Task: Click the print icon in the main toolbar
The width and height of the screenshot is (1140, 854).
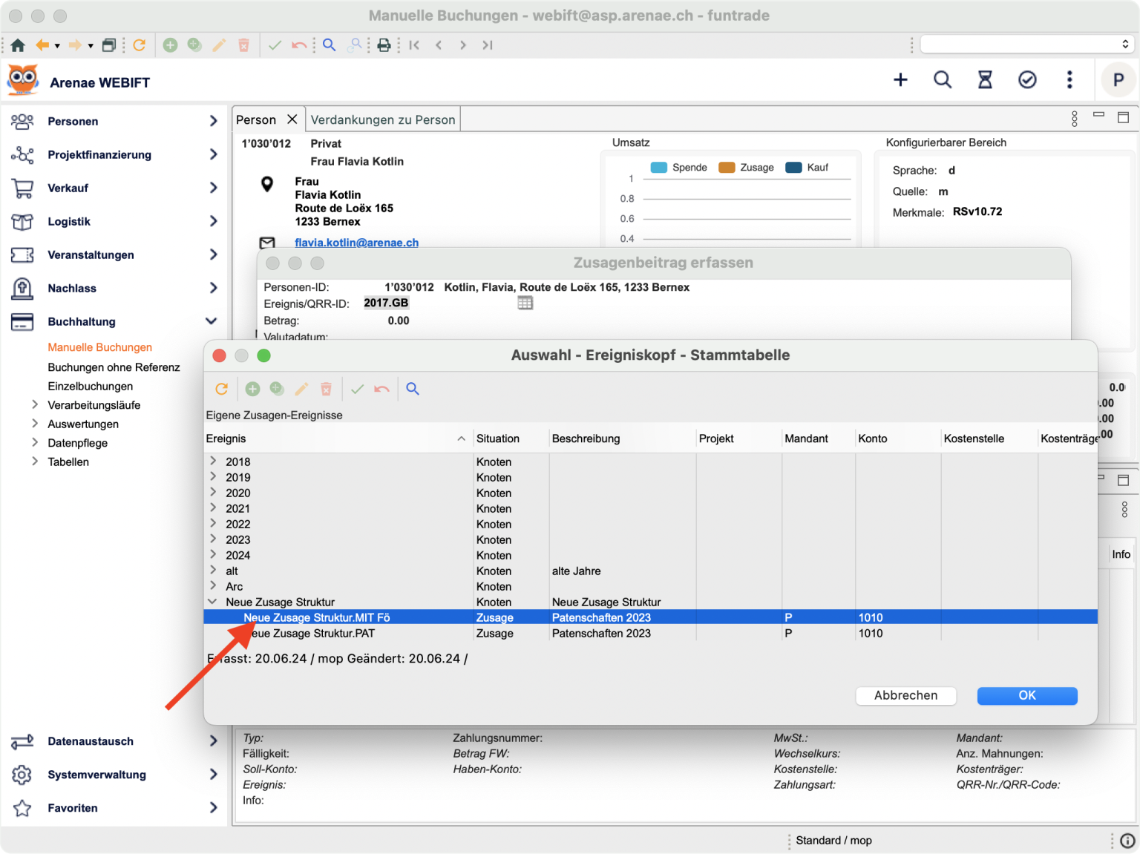Action: click(x=384, y=45)
